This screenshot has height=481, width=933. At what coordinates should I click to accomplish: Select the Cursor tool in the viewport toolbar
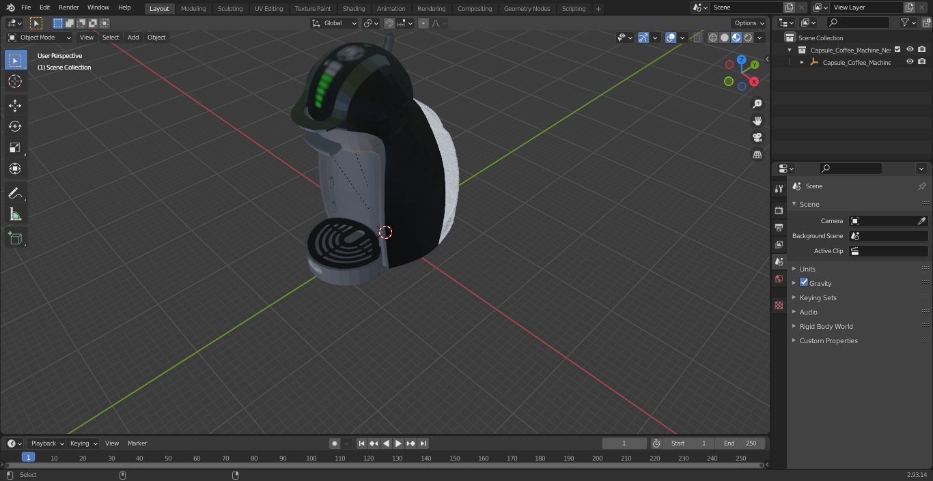(15, 81)
